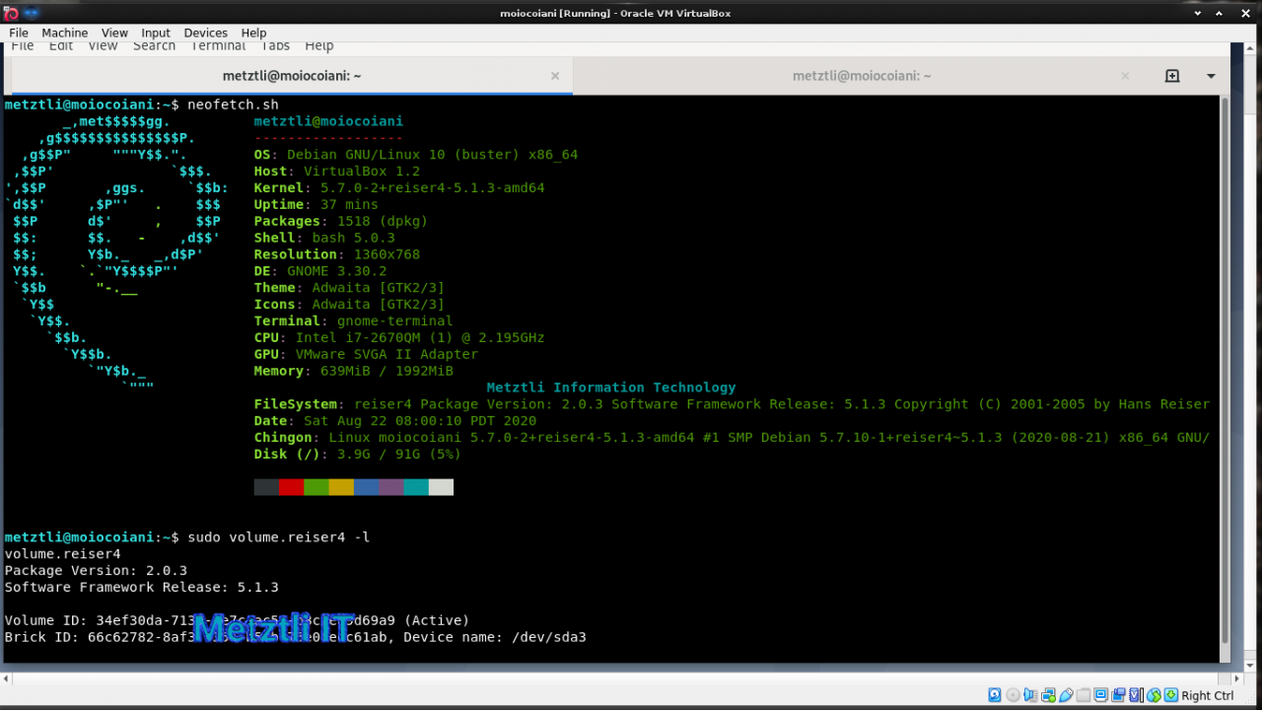Viewport: 1262px width, 710px height.
Task: Click the network adapter status icon
Action: tap(1048, 695)
